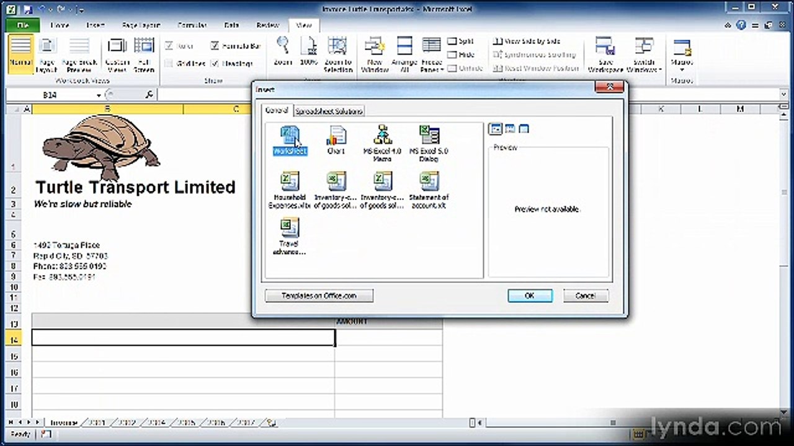
Task: Select the Invoice sheet tab
Action: (x=63, y=422)
